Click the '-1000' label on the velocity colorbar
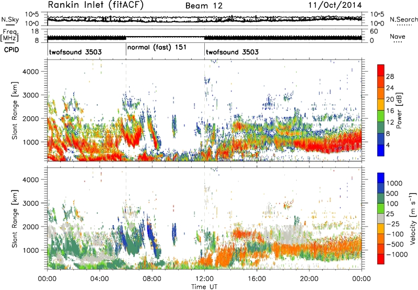The width and height of the screenshot is (418, 290). (x=397, y=254)
